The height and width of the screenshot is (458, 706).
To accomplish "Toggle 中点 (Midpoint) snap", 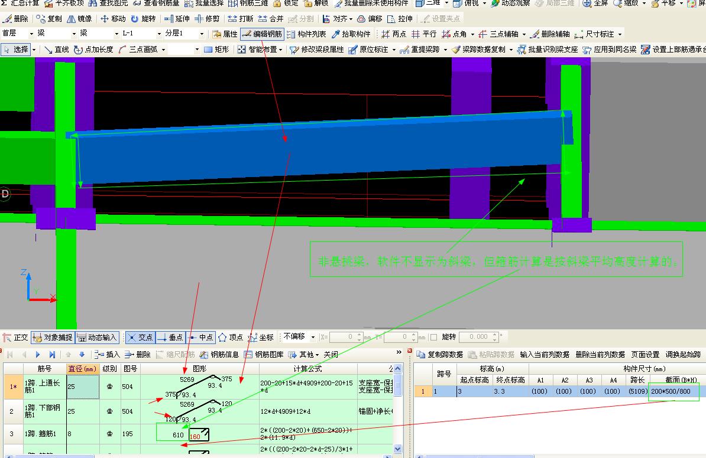I will (x=200, y=338).
